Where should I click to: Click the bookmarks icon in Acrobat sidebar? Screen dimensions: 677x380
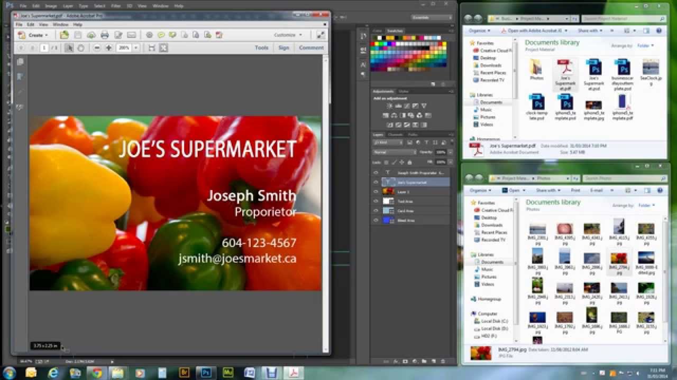(20, 77)
